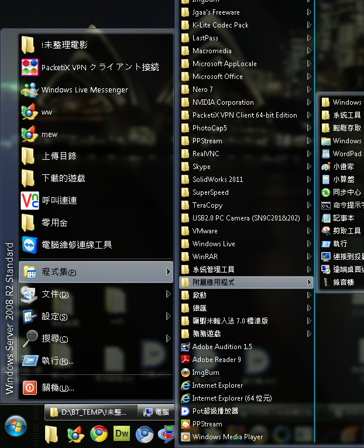This screenshot has height=448, width=364.
Task: Open 零用金 pinned folder
Action: (96, 223)
